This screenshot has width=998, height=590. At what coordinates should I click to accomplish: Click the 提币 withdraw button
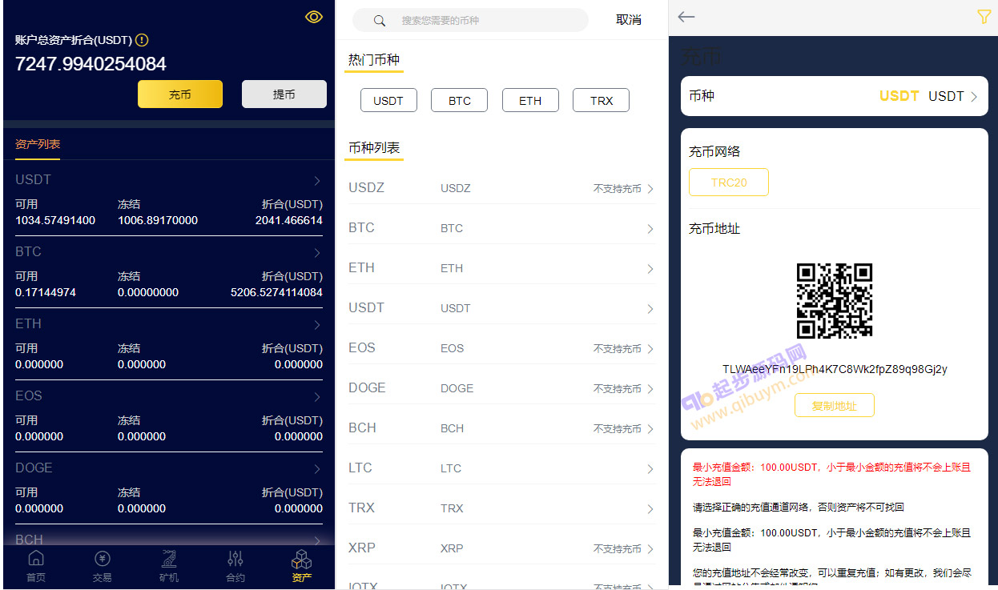point(284,94)
